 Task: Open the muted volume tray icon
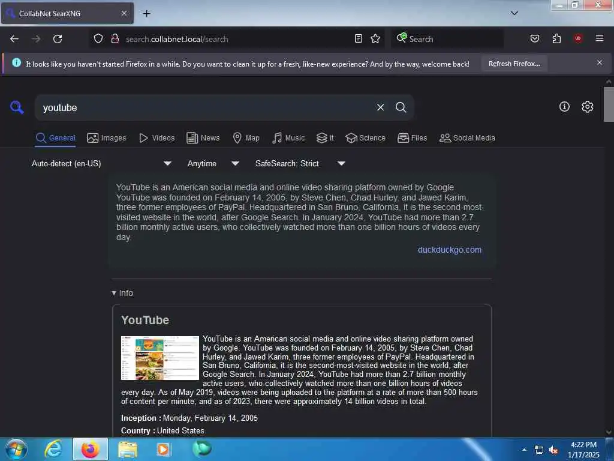pos(553,450)
